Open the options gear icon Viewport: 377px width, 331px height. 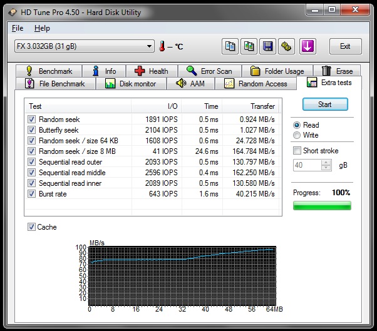(x=287, y=46)
